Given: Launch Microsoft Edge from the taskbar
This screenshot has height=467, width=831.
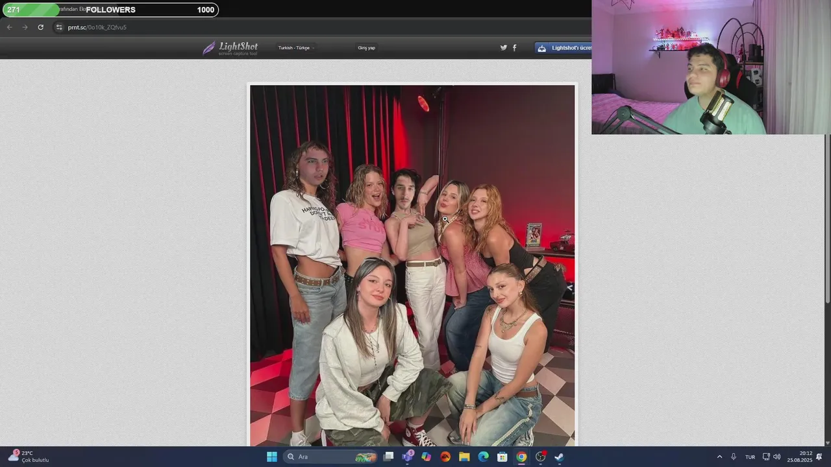Looking at the screenshot, I should coord(483,457).
